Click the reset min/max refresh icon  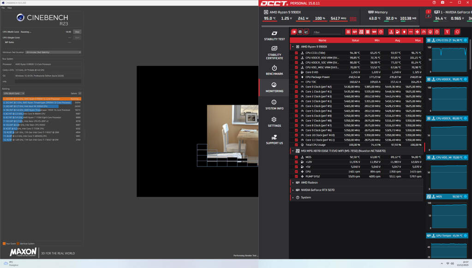[x=457, y=32]
